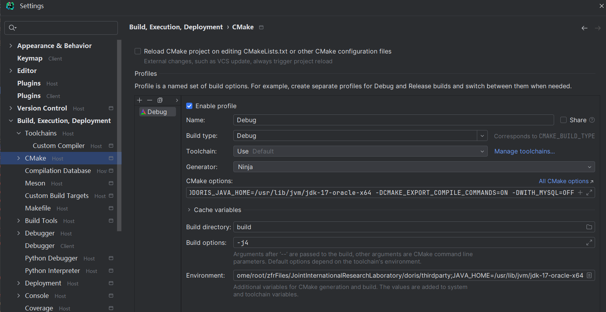Image resolution: width=606 pixels, height=312 pixels.
Task: Click the host marker icon on Deployment row
Action: (x=111, y=283)
